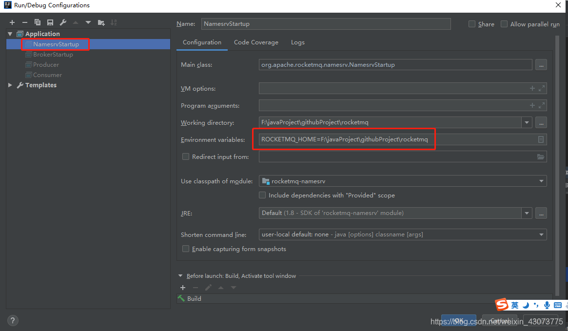Screen dimensions: 568x331
Task: Enable capturing form snapshots checkbox
Action: 185,249
